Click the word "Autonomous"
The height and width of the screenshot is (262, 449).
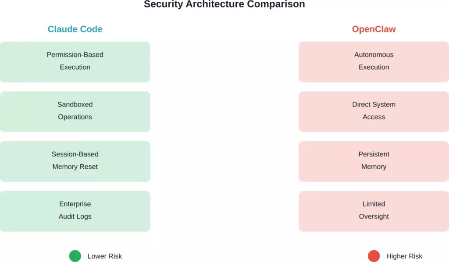(374, 55)
